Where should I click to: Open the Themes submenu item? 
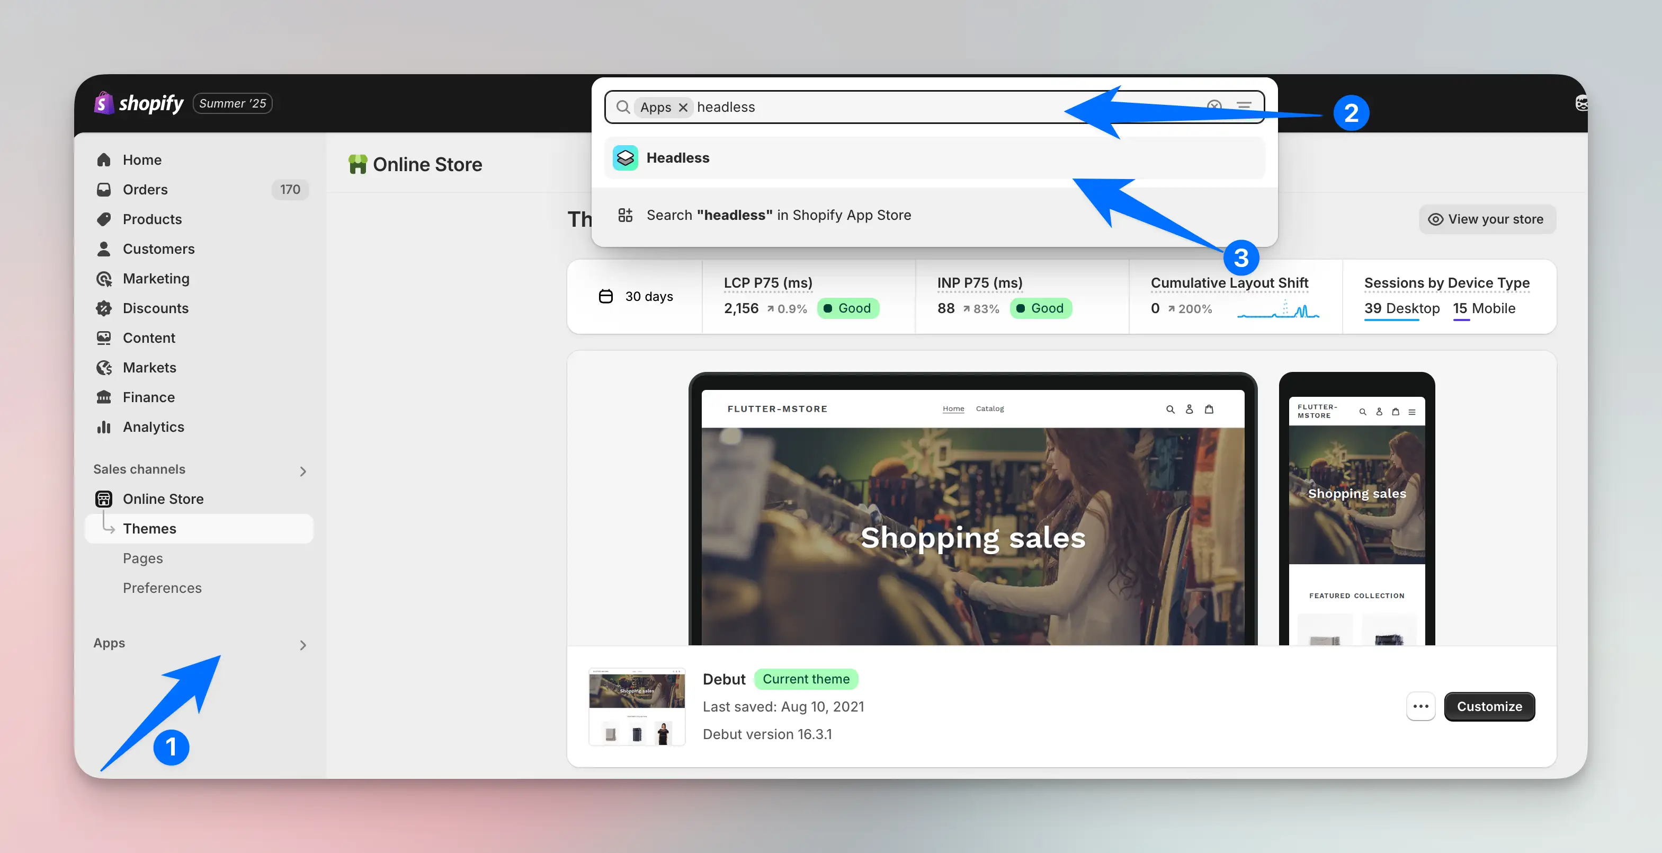tap(150, 528)
